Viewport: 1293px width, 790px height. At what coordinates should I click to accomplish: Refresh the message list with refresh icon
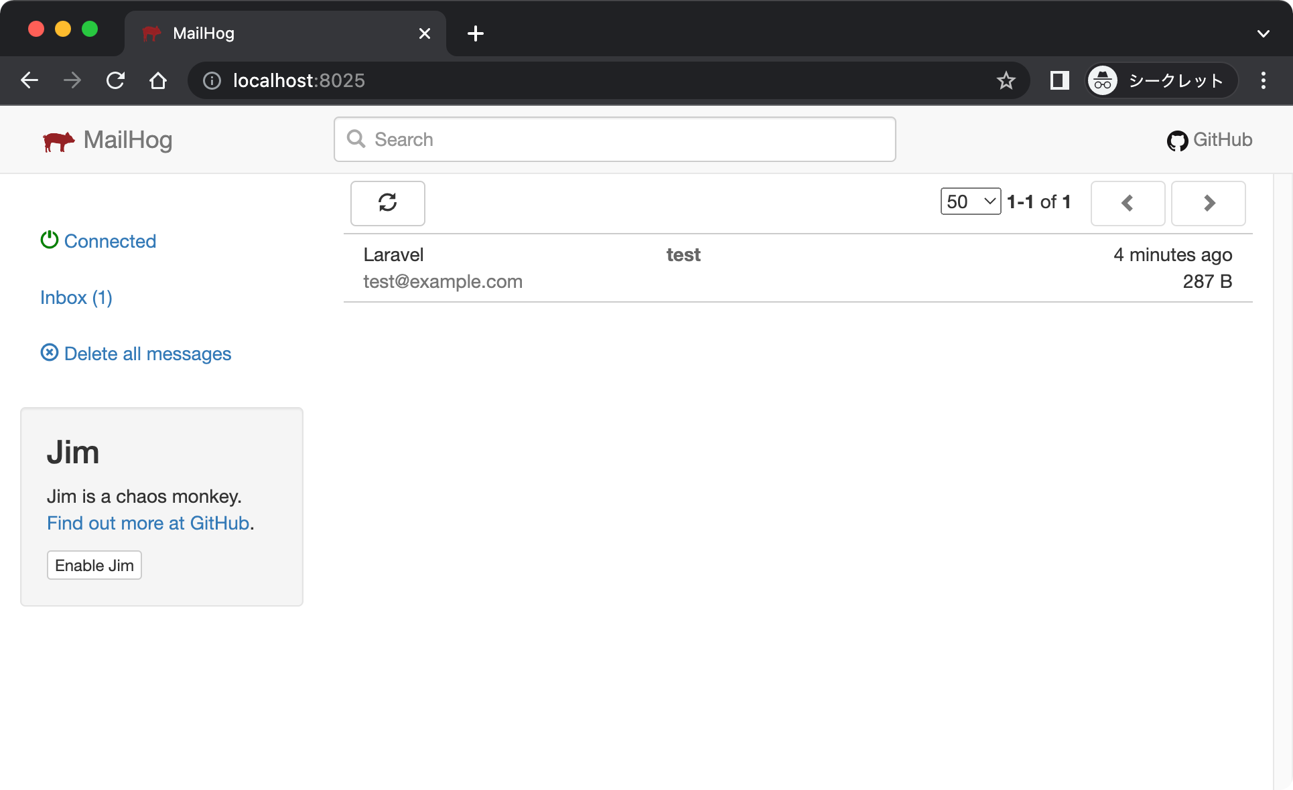pos(387,203)
